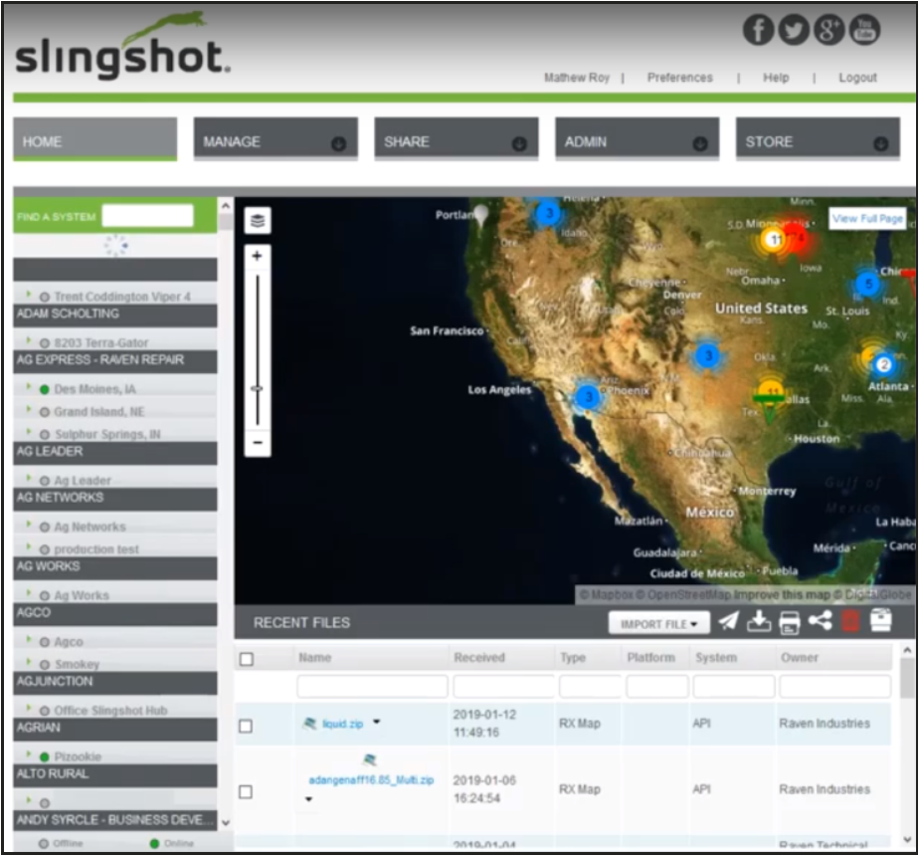Click the status dot for Pizookie
The height and width of the screenshot is (856, 920).
click(x=44, y=756)
